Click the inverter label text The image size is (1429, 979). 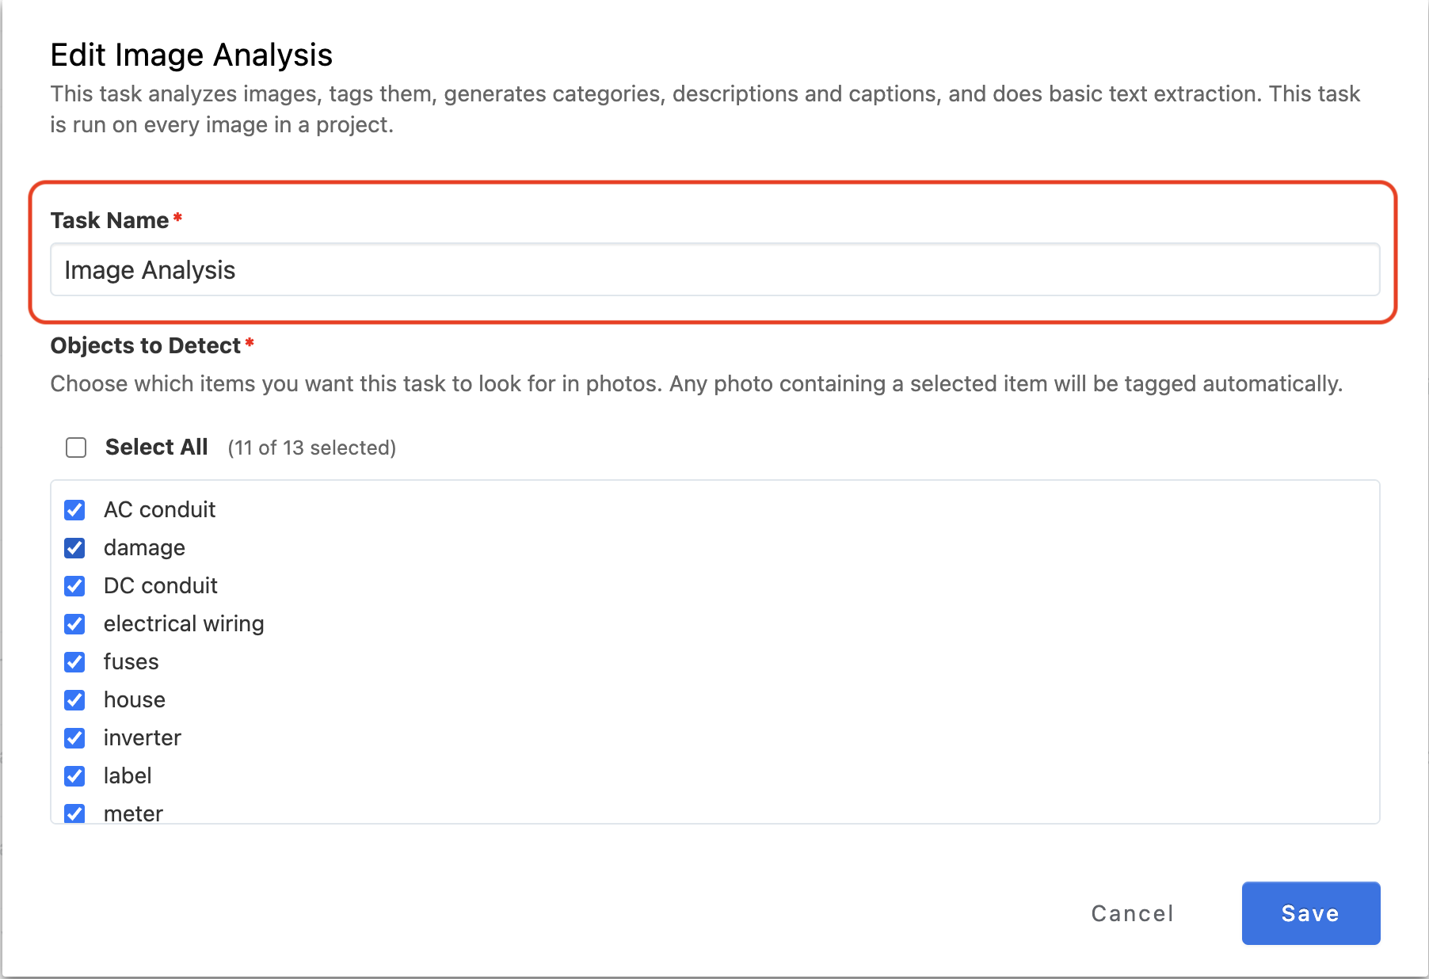(x=143, y=738)
